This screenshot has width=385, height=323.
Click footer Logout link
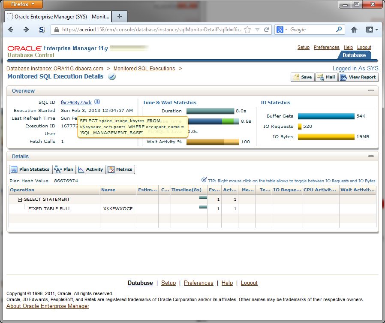pyautogui.click(x=249, y=283)
